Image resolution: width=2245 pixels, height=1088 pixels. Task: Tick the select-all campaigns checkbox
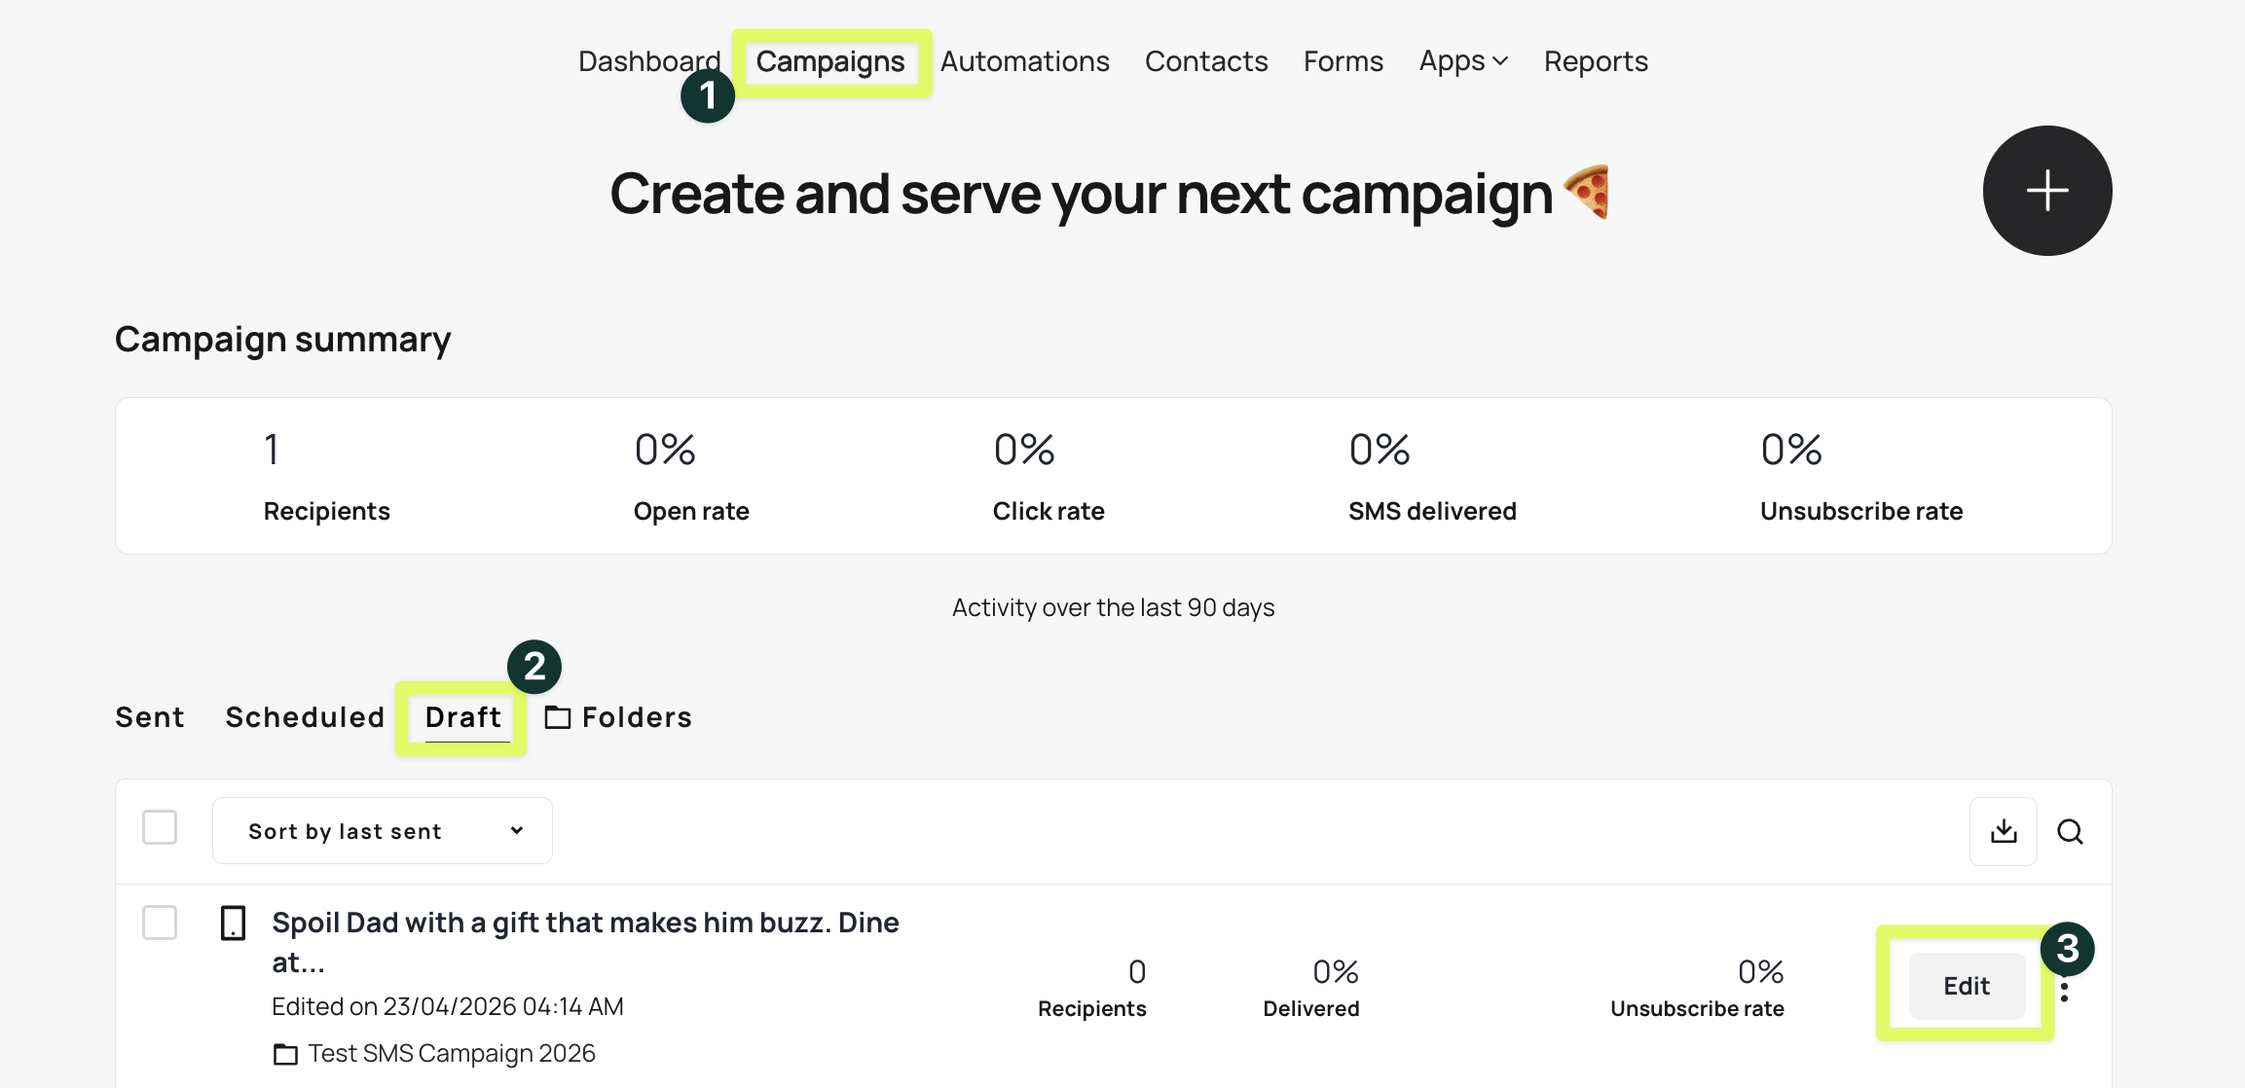point(160,828)
